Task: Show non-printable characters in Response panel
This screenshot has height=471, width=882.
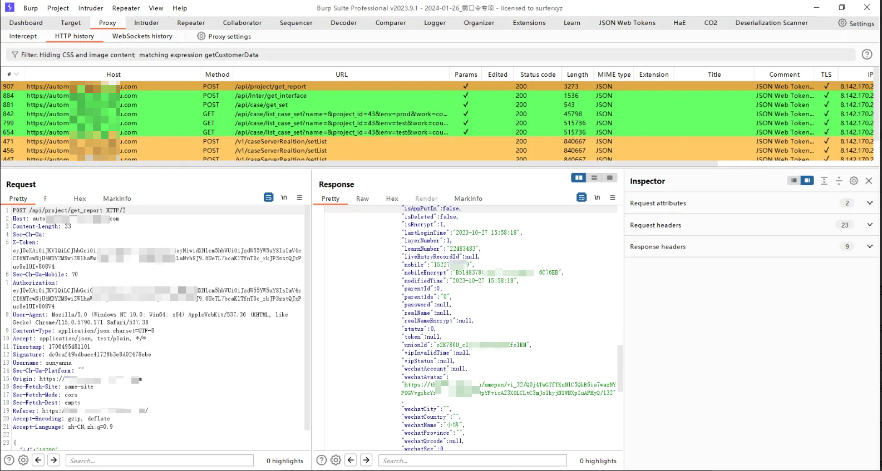Action: click(597, 197)
